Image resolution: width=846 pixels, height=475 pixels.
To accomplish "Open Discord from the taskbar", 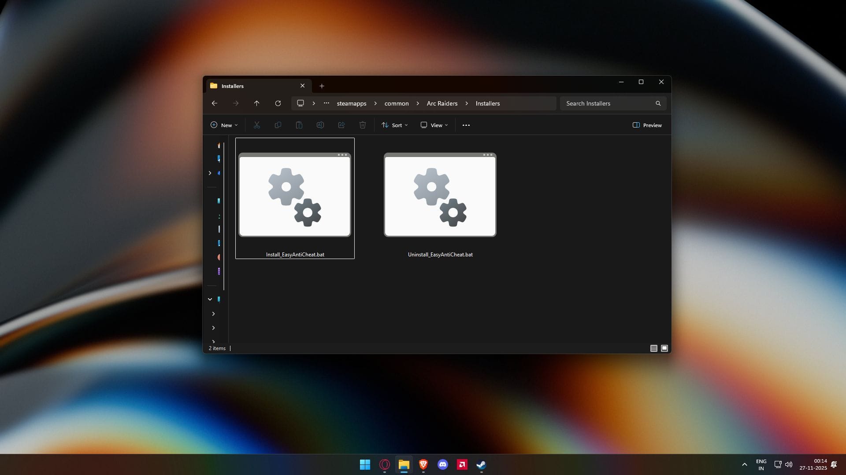I will coord(442,464).
